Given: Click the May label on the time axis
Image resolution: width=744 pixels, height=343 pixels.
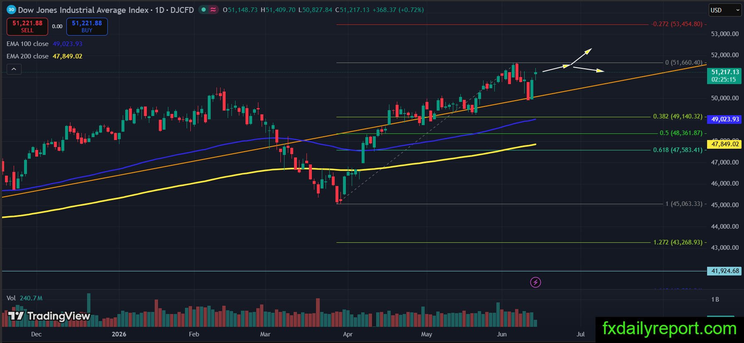Looking at the screenshot, I should coord(426,334).
